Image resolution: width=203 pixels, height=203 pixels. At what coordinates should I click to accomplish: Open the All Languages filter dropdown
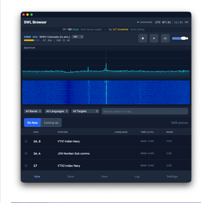point(57,111)
